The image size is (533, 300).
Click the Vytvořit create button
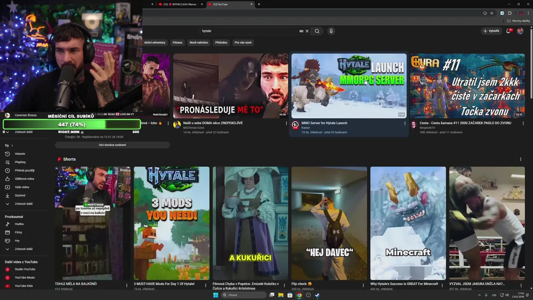point(491,31)
